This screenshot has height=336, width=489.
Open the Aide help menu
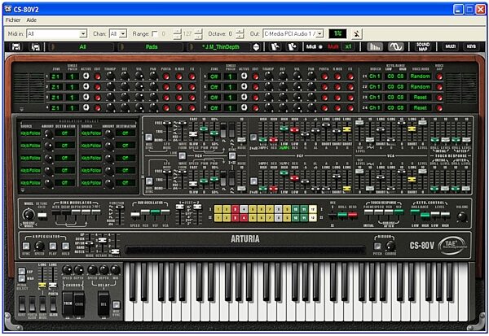pyautogui.click(x=31, y=20)
